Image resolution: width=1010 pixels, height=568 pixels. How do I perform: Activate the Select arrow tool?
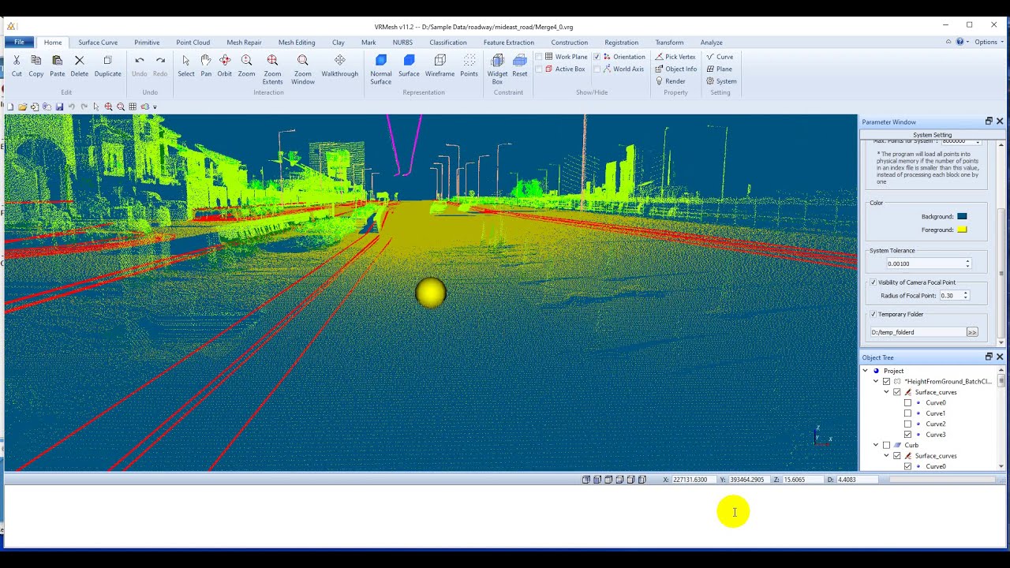click(x=186, y=65)
